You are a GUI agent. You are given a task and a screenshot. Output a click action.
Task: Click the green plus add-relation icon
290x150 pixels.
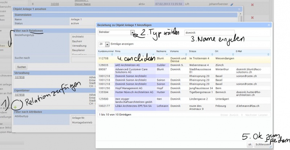[15, 107]
